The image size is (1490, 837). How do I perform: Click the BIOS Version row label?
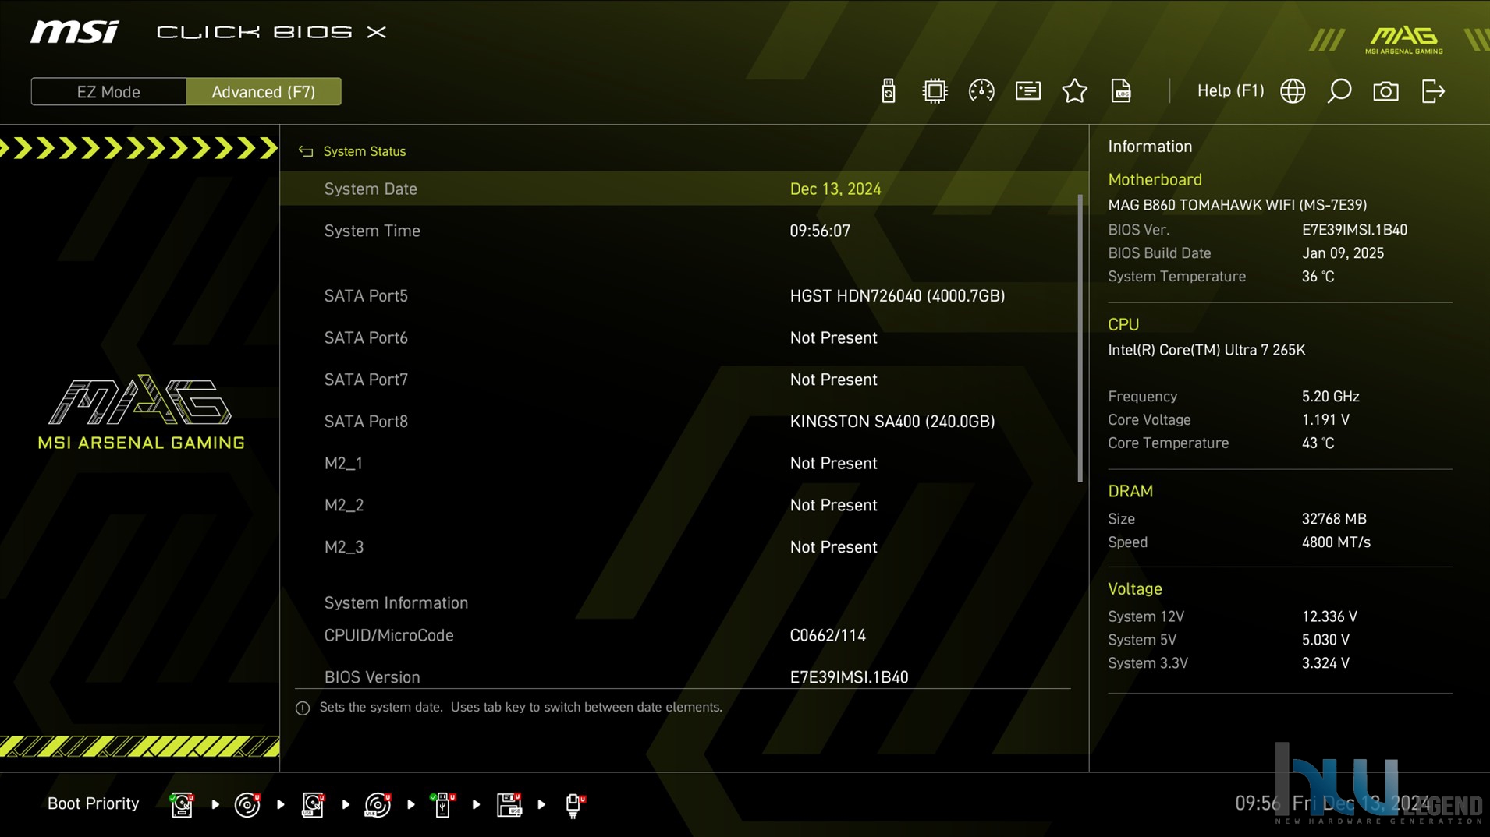coord(372,677)
